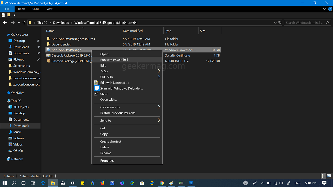Open OS (C:) drive in sidebar
Image resolution: width=333 pixels, height=187 pixels.
[x=18, y=151]
